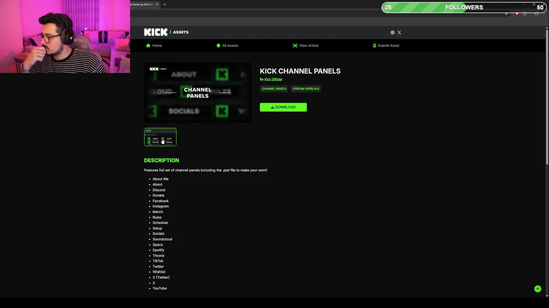The width and height of the screenshot is (549, 308).
Task: Click the 'Discord' list item
Action: click(x=159, y=190)
